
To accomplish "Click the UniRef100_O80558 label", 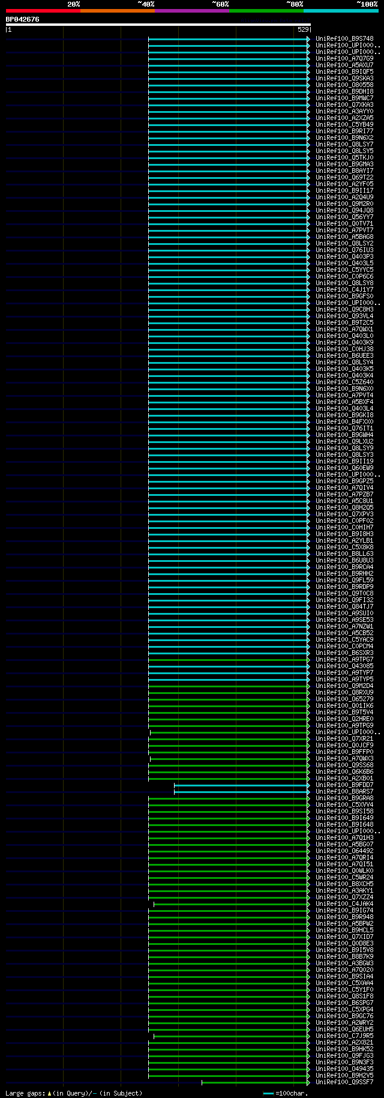I will [x=344, y=85].
